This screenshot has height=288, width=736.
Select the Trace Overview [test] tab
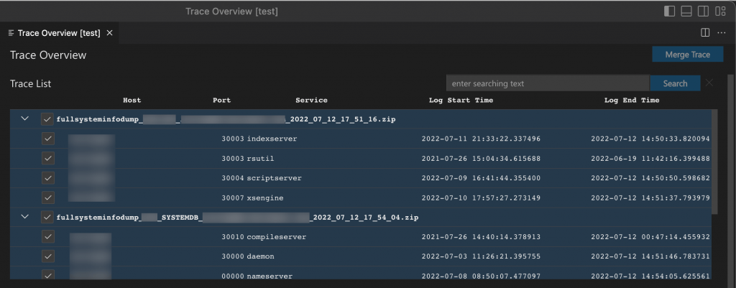pyautogui.click(x=59, y=33)
